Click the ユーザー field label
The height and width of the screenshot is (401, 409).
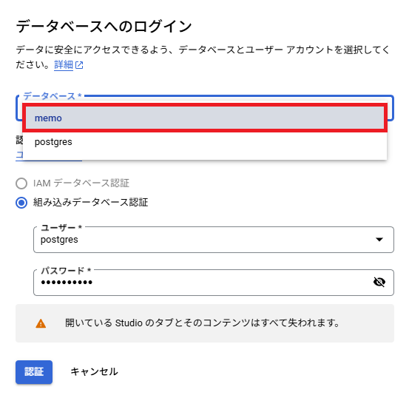pos(61,228)
